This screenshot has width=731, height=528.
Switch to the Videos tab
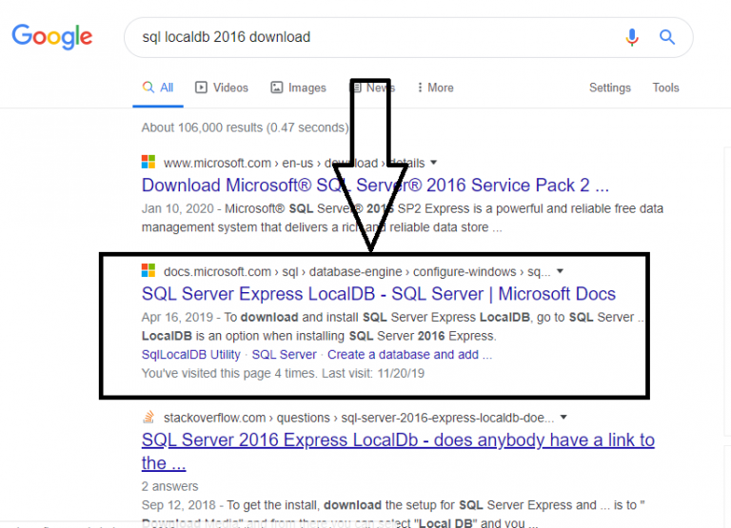(222, 88)
